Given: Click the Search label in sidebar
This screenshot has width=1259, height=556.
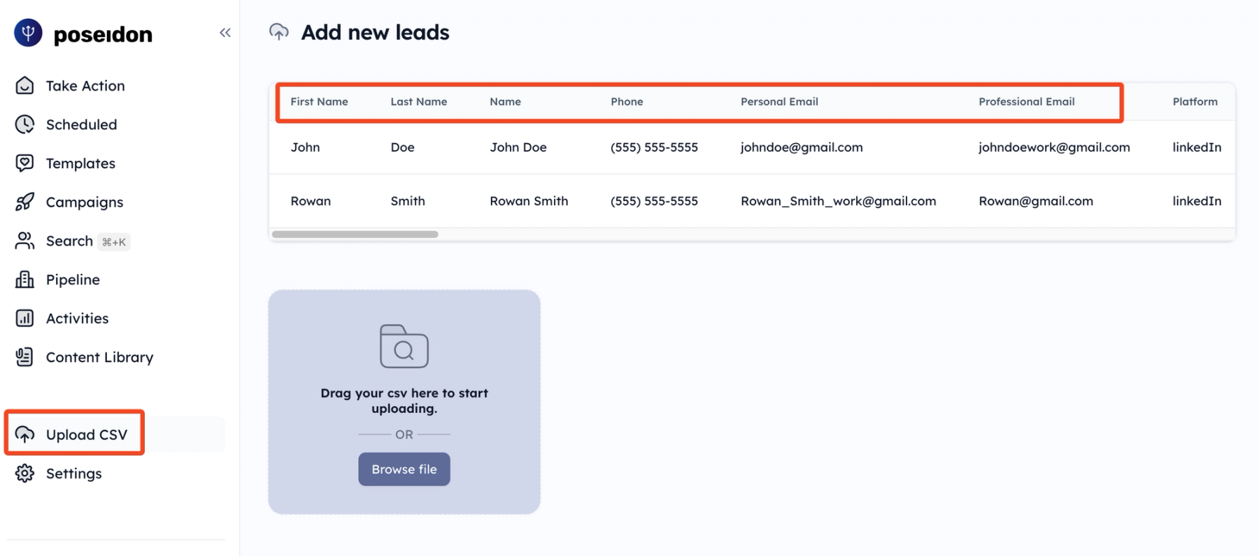Looking at the screenshot, I should [x=69, y=240].
